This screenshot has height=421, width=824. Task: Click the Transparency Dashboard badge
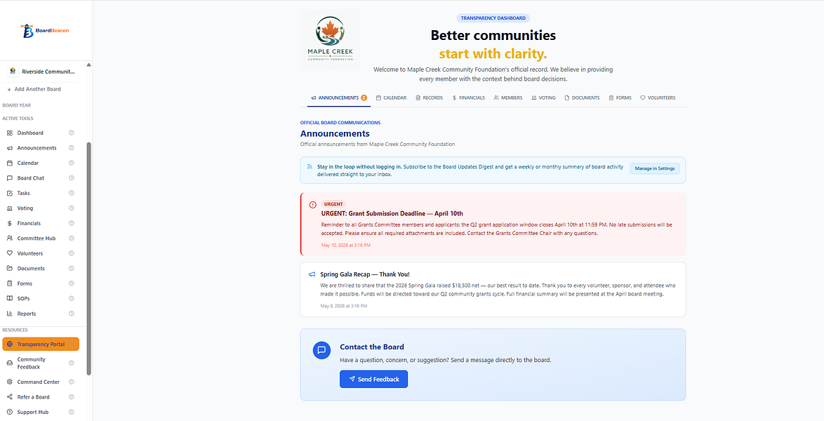[493, 18]
